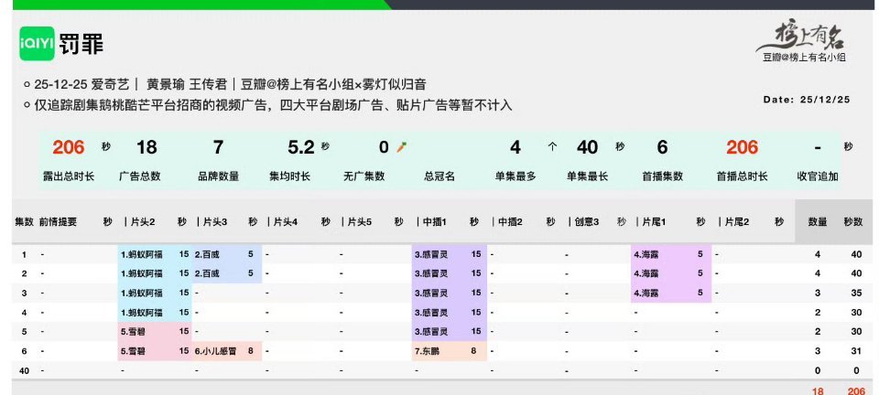Click 3.感冒灵 in episode 4 row

[x=431, y=312]
